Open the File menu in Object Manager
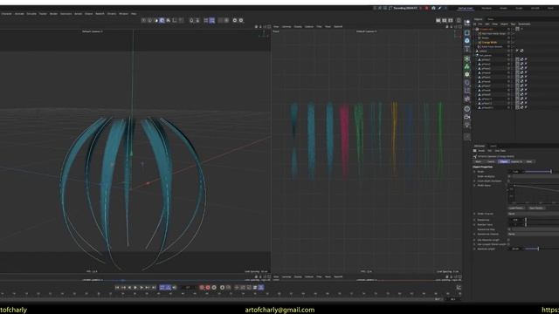Image resolution: width=559 pixels, height=314 pixels. click(x=480, y=24)
